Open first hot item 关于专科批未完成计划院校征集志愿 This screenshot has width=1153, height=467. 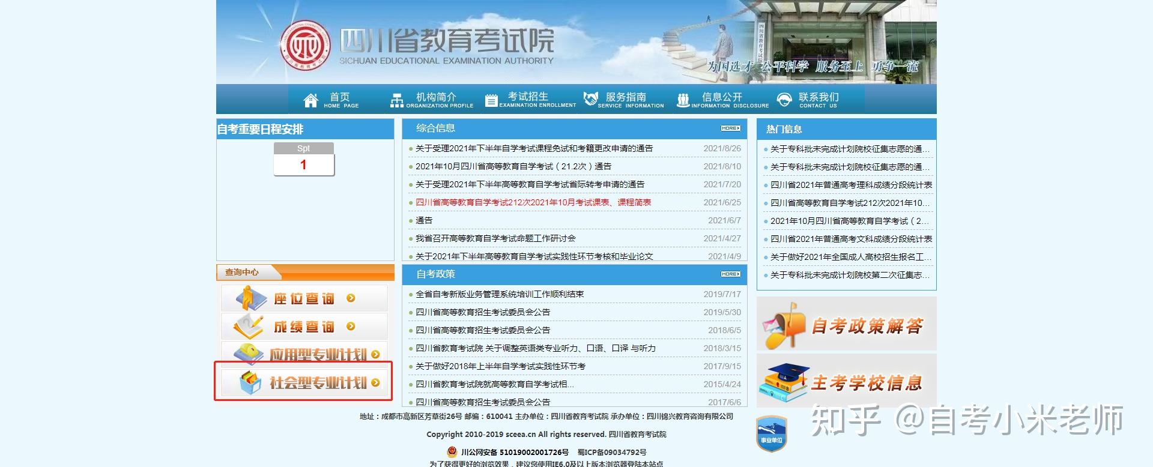click(850, 149)
